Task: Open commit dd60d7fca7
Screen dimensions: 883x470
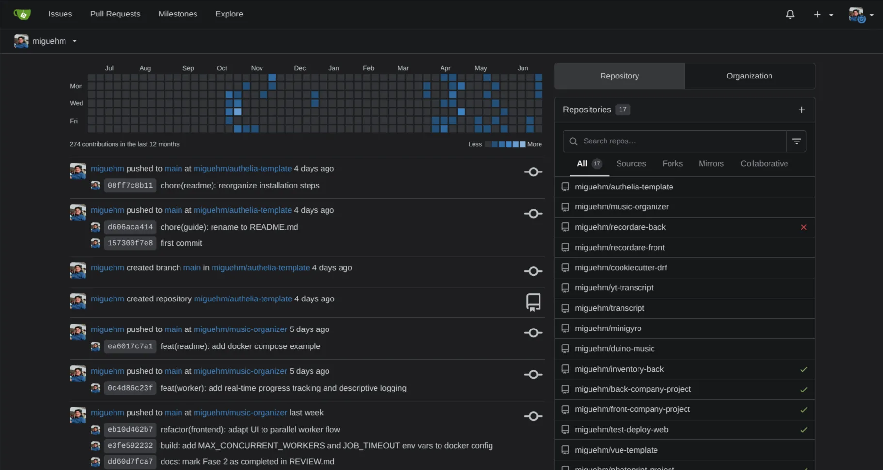Action: click(130, 462)
